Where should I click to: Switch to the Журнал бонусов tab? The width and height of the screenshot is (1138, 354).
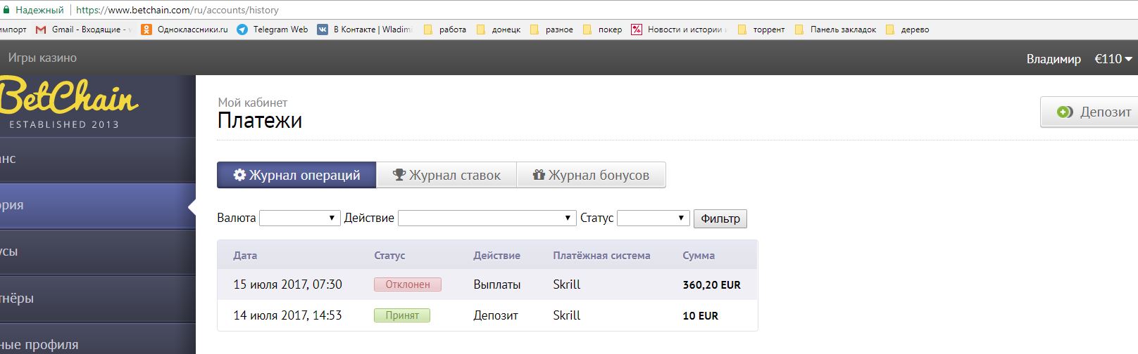pyautogui.click(x=591, y=175)
